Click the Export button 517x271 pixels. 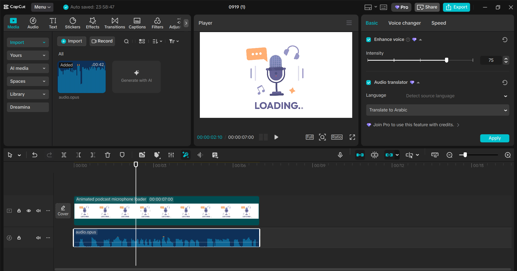pyautogui.click(x=456, y=7)
